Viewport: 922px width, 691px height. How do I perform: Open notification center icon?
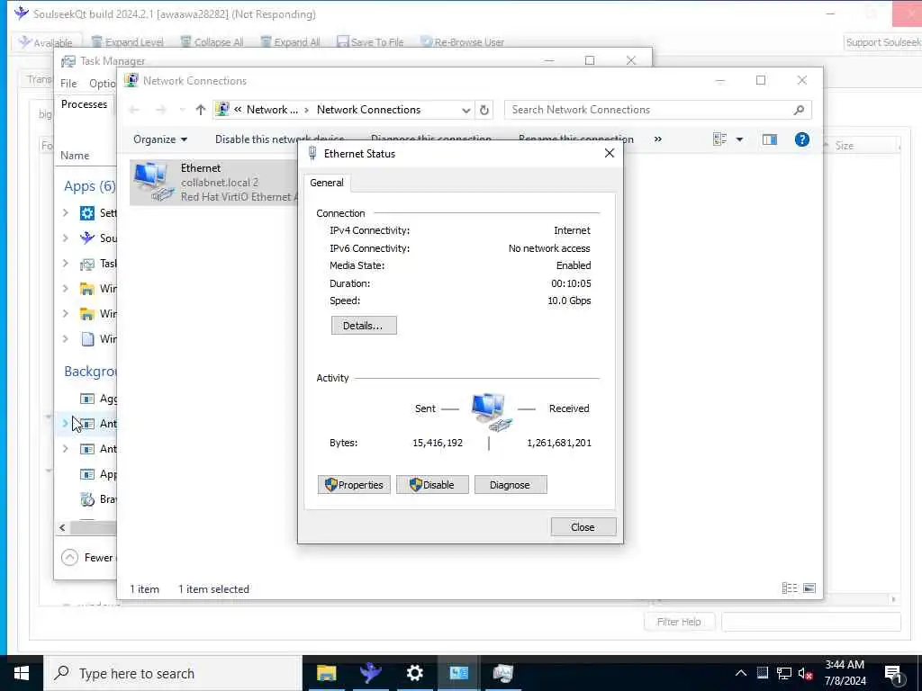(x=893, y=674)
